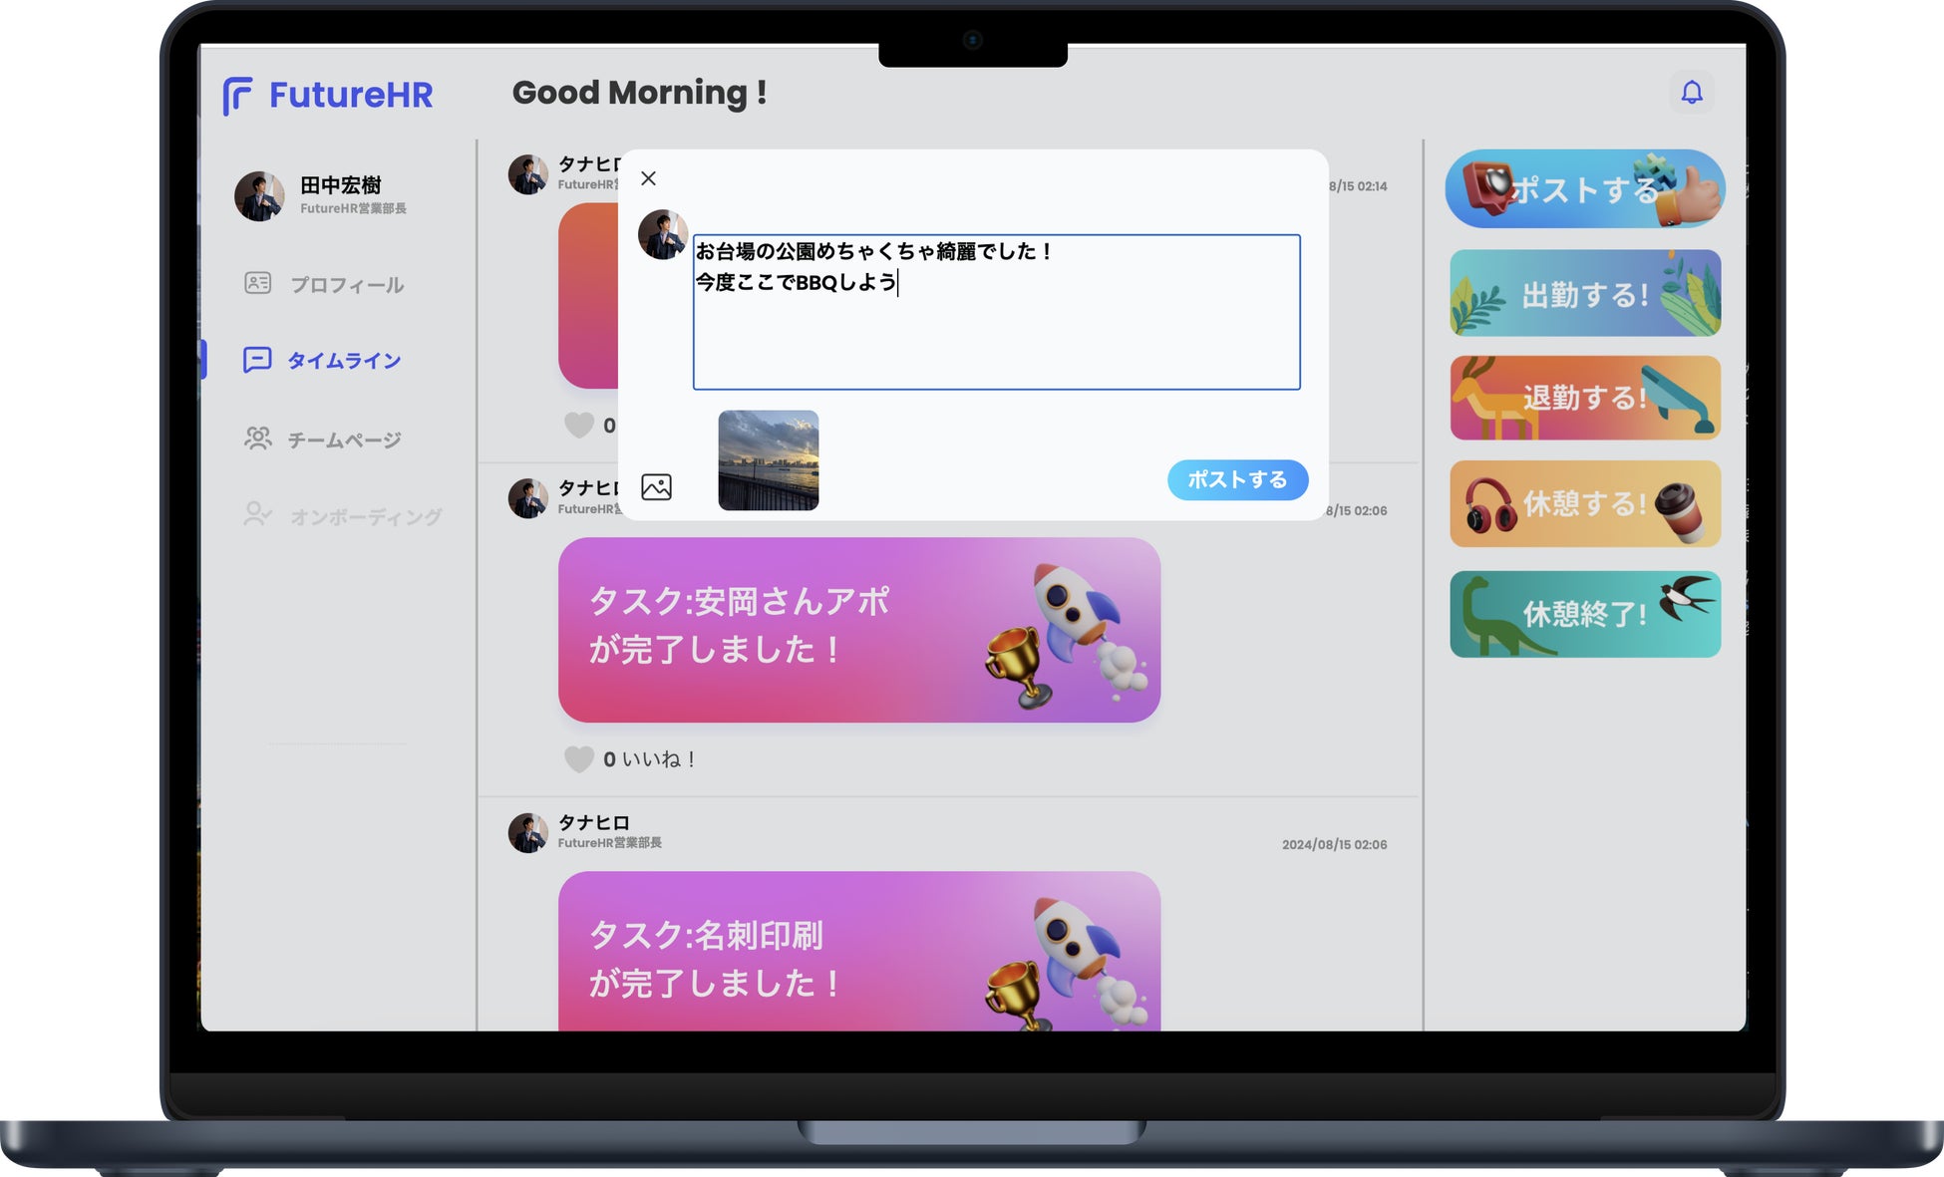1944x1177 pixels.
Task: Click the large ポストする banner button
Action: click(1584, 189)
